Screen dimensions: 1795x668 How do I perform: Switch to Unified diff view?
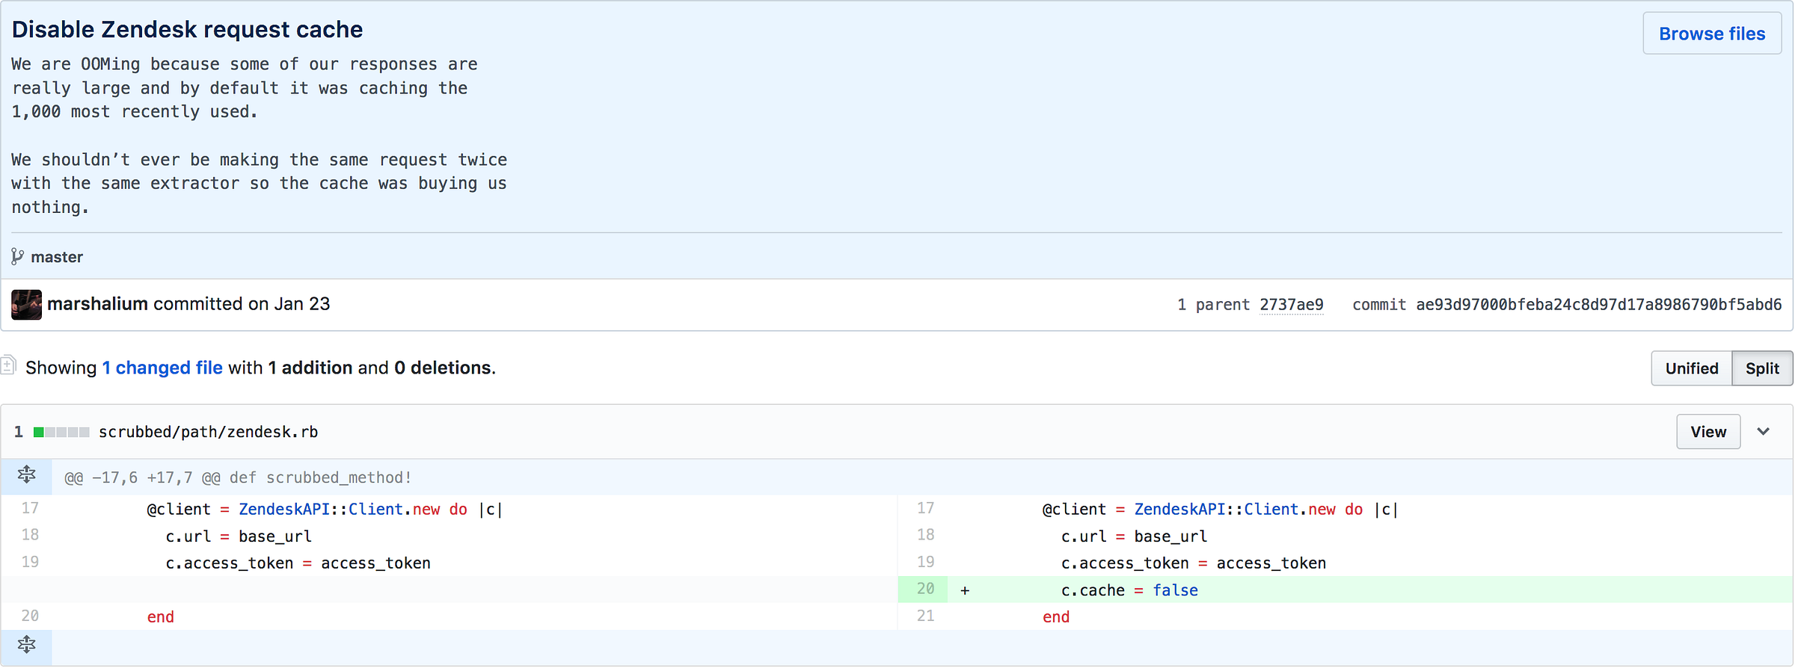pos(1691,368)
